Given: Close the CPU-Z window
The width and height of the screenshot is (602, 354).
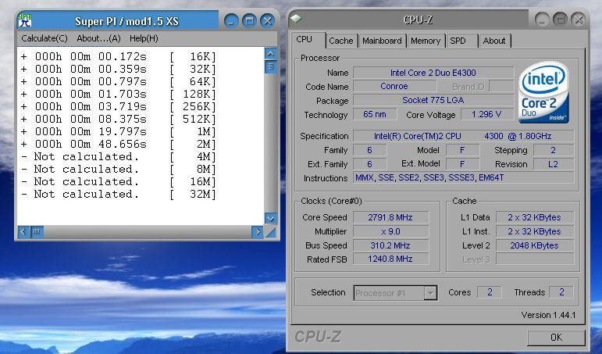Looking at the screenshot, I should point(578,20).
